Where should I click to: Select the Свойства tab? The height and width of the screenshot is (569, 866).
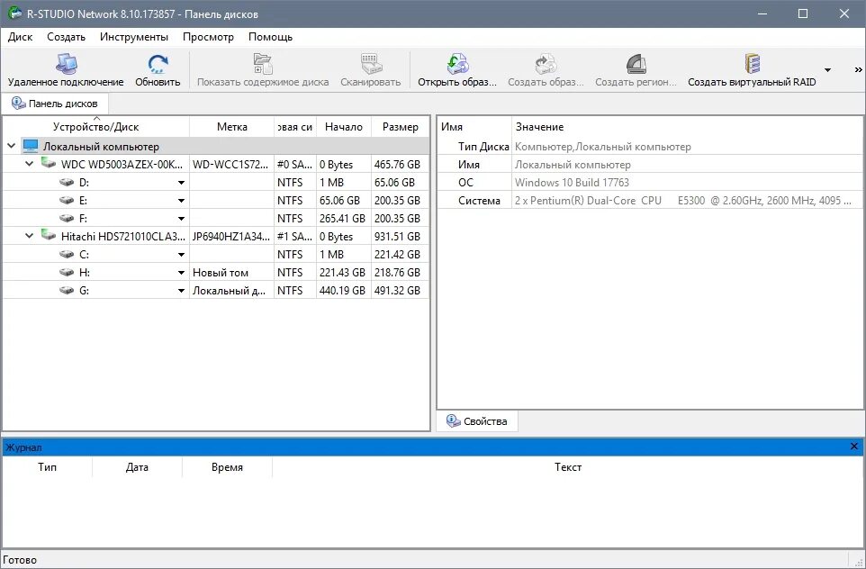click(477, 421)
